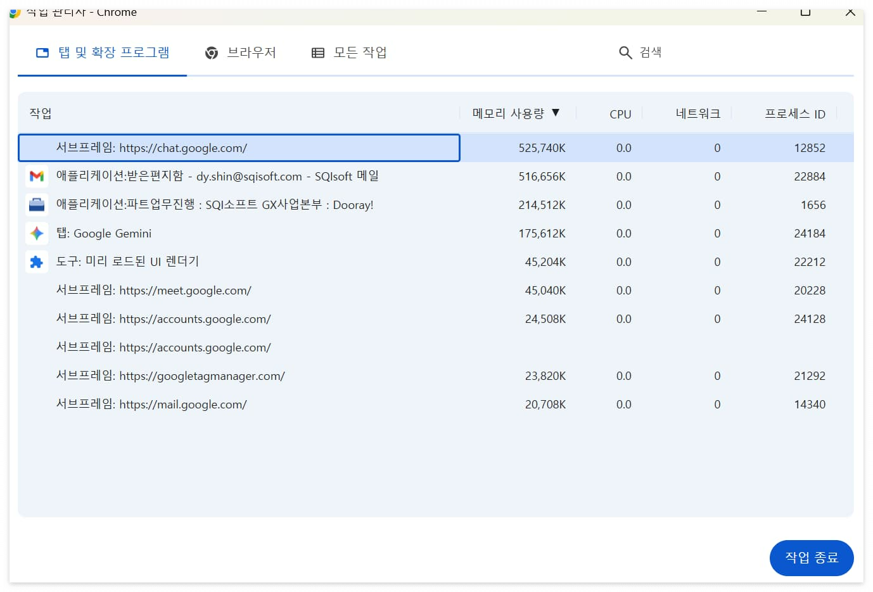Click the puzzle piece extension icon
The height and width of the screenshot is (592, 873).
37,261
